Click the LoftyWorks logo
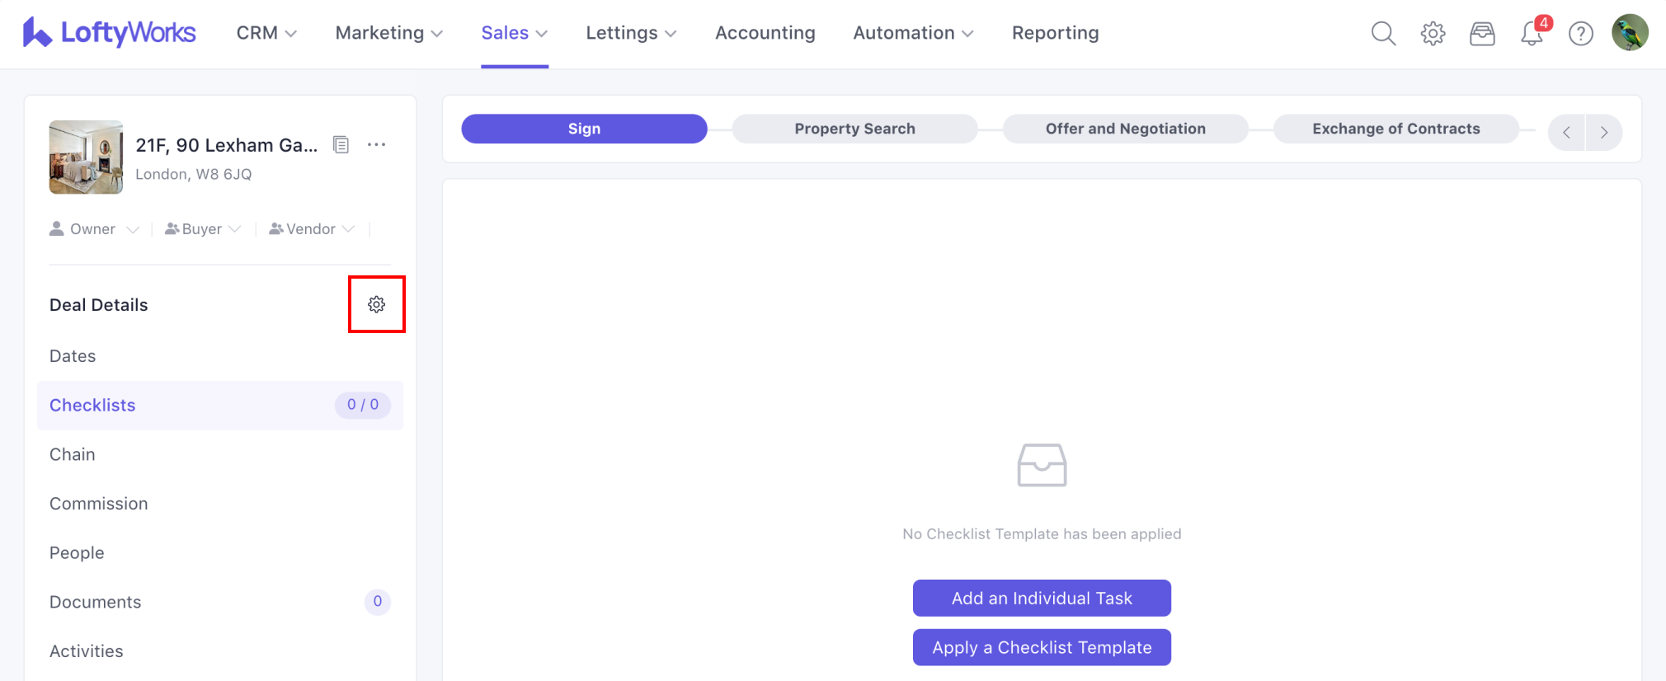The image size is (1666, 681). [110, 33]
